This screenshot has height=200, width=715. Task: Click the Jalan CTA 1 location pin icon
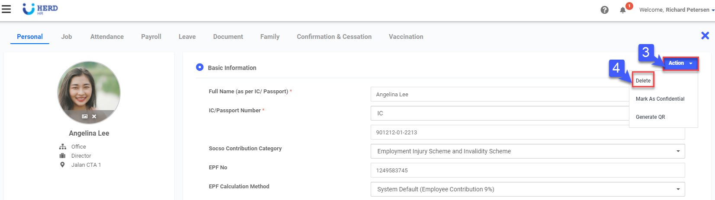tap(62, 165)
